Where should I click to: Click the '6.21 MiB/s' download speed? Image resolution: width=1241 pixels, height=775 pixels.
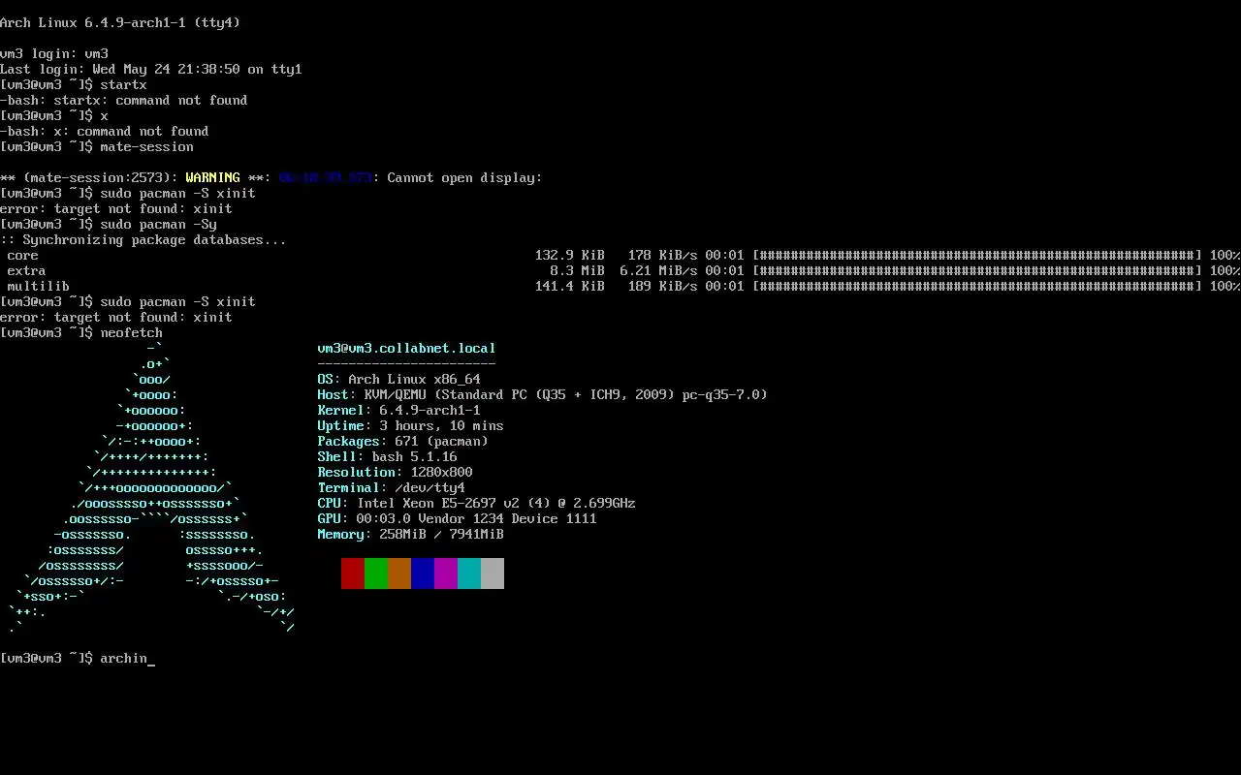click(x=659, y=270)
